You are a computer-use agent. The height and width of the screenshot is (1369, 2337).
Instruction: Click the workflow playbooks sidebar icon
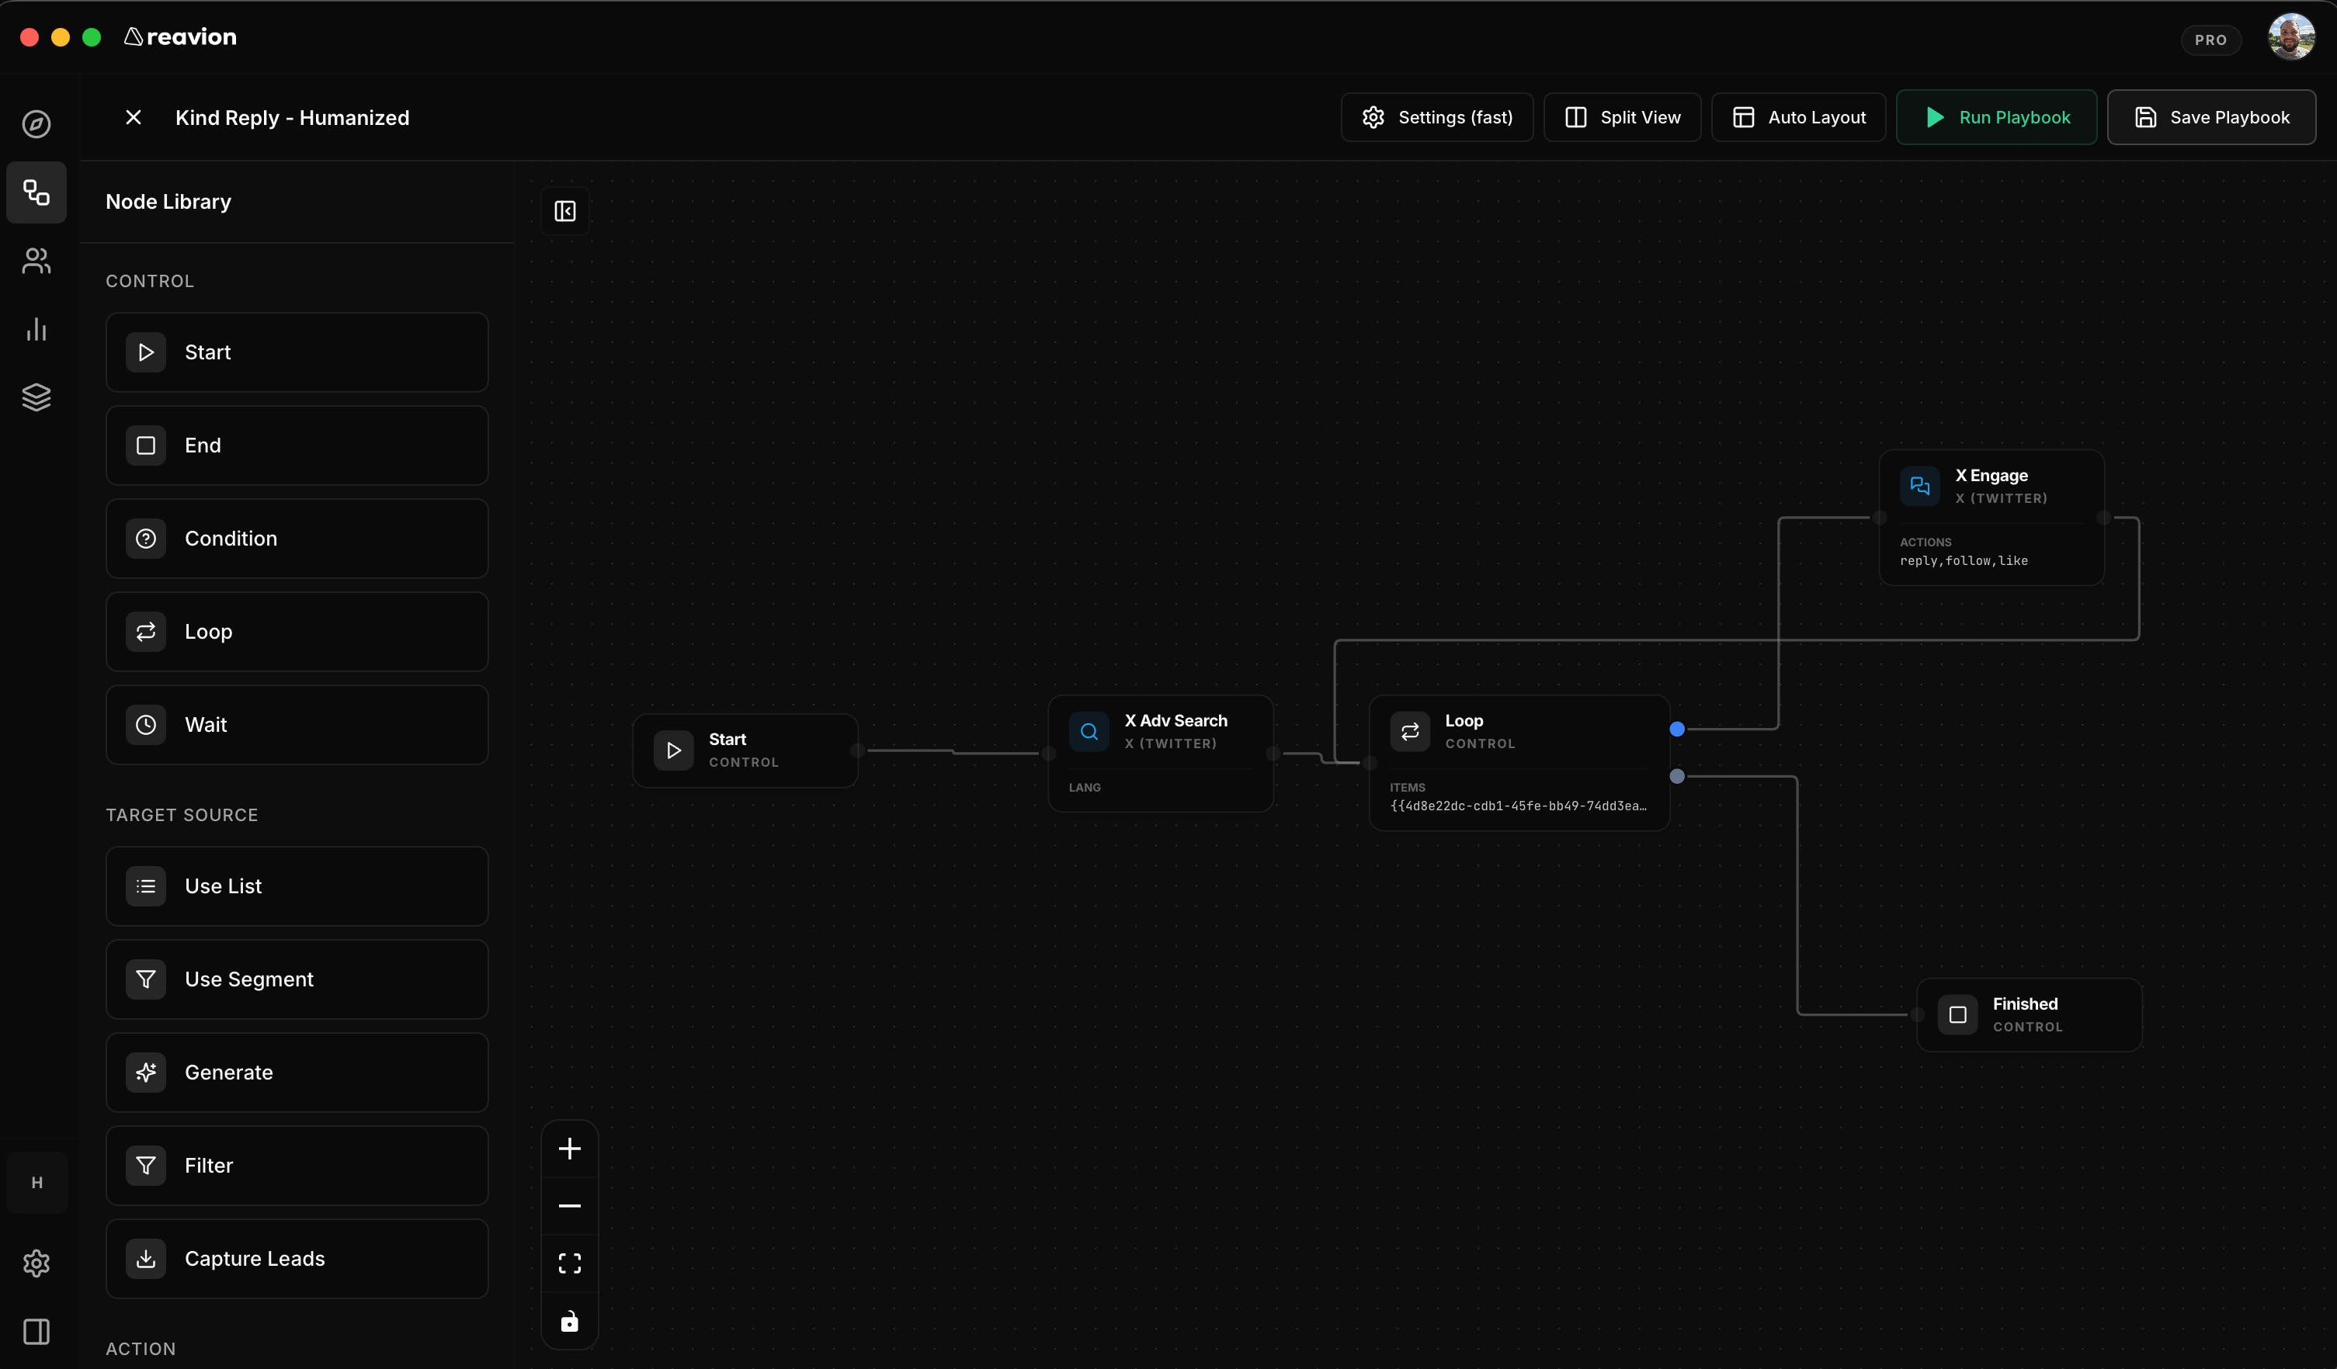click(36, 192)
